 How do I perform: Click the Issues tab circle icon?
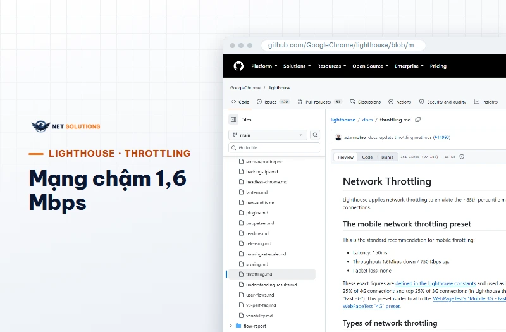[259, 102]
